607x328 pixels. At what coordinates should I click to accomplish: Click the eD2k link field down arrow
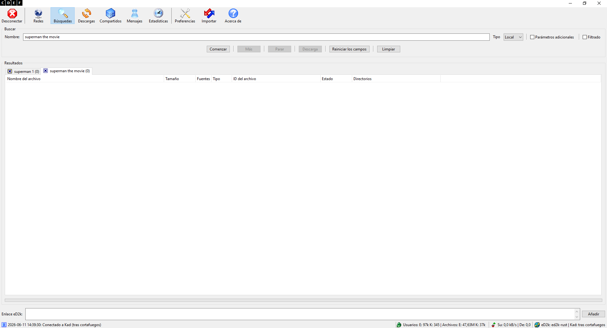point(577,317)
